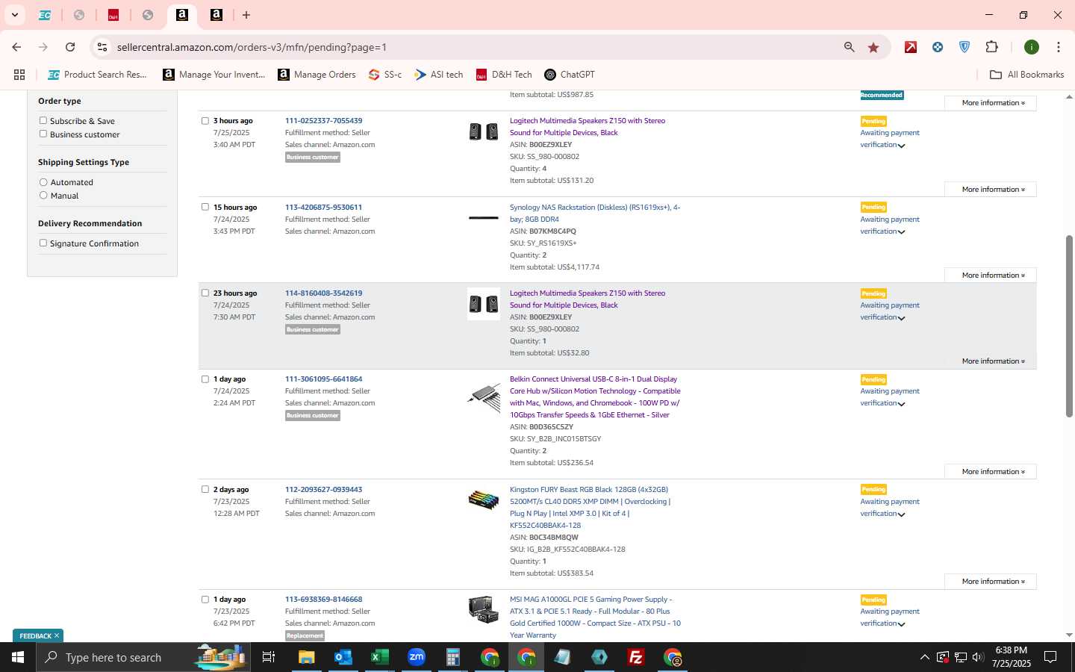
Task: Open ASI tech bookmark
Action: coord(439,75)
